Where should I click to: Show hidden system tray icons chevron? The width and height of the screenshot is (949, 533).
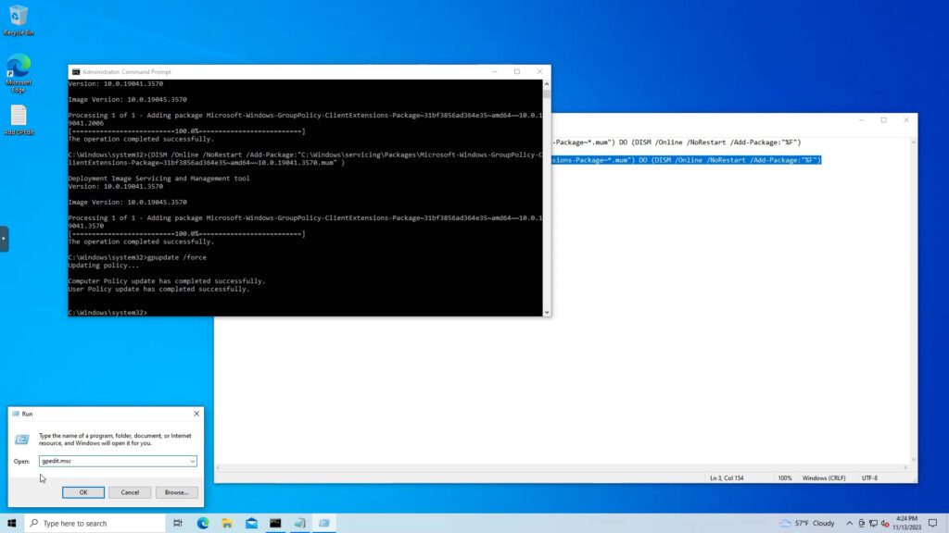[850, 523]
